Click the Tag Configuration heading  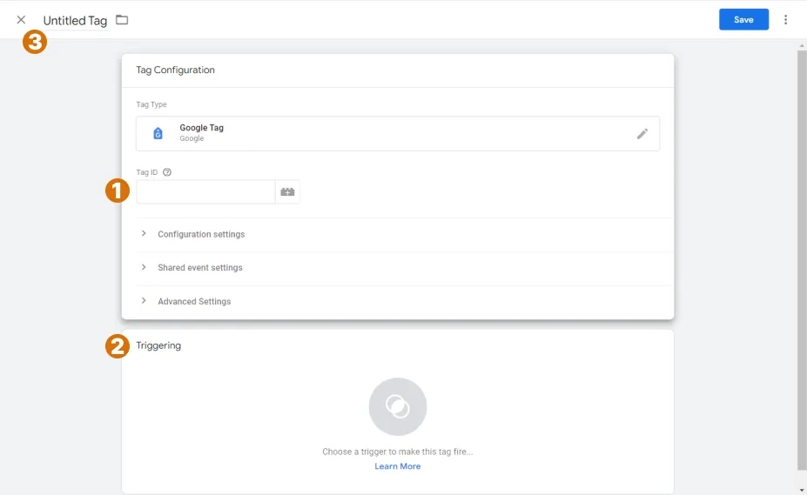176,70
